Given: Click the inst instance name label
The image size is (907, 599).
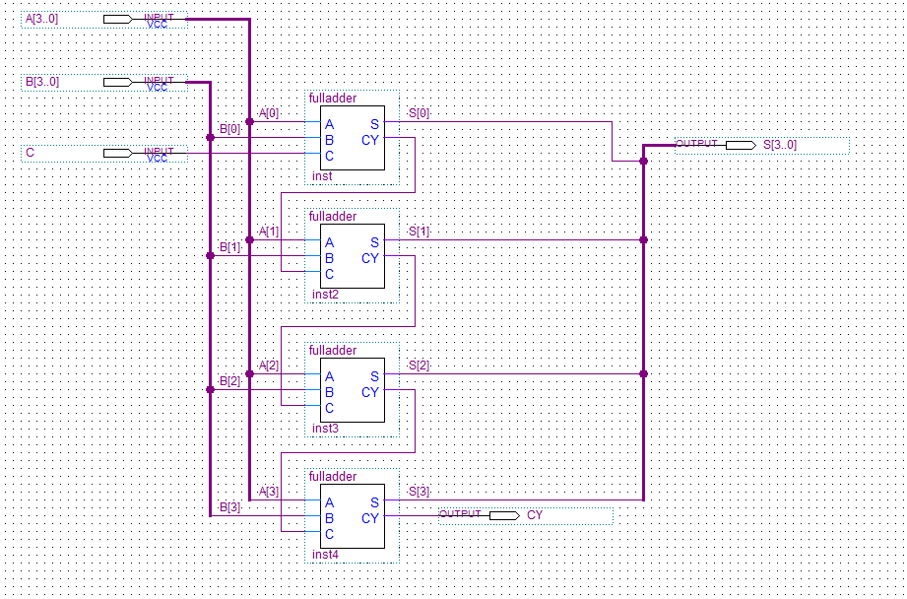Looking at the screenshot, I should pos(322,176).
